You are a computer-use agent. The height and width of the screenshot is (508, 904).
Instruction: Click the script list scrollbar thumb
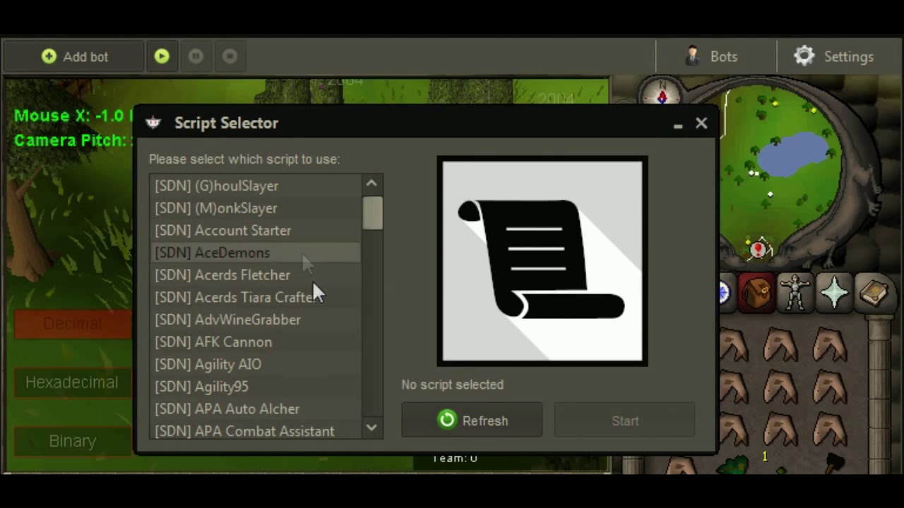[x=372, y=213]
